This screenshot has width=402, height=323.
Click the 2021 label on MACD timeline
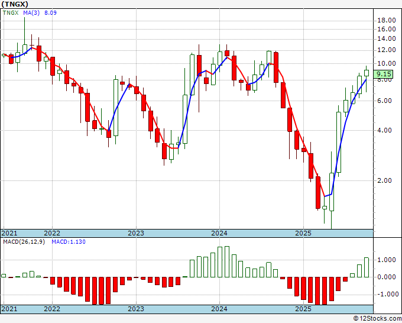coord(9,309)
